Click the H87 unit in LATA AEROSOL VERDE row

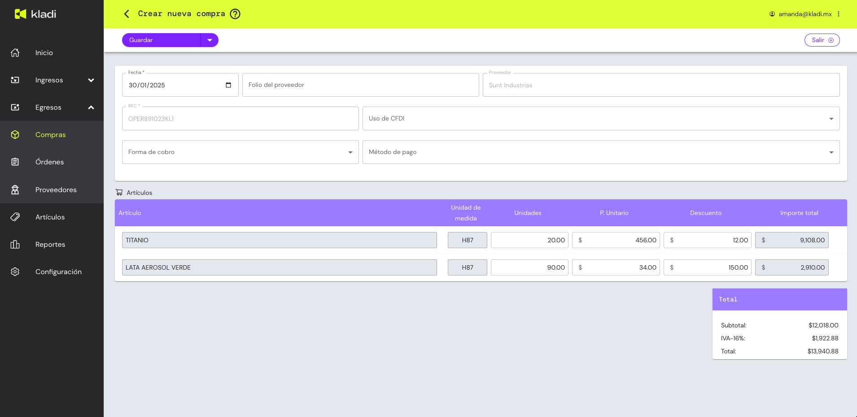tap(467, 267)
